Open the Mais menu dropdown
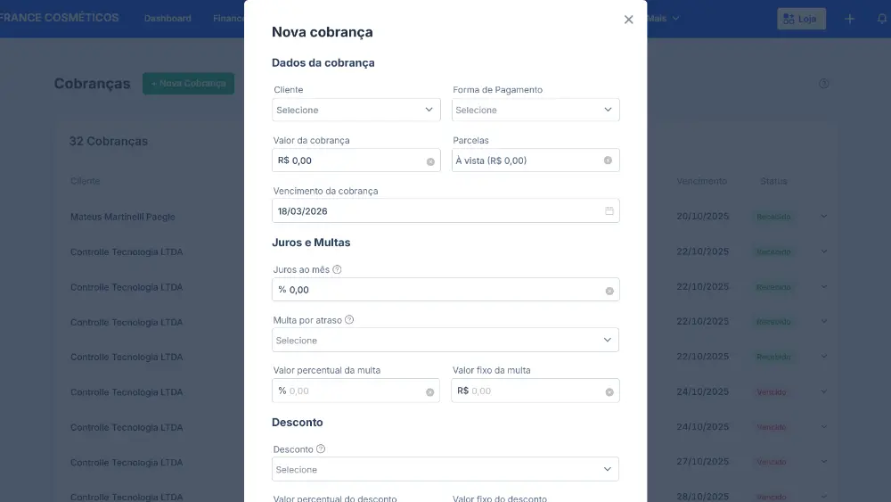This screenshot has height=502, width=891. 663,18
